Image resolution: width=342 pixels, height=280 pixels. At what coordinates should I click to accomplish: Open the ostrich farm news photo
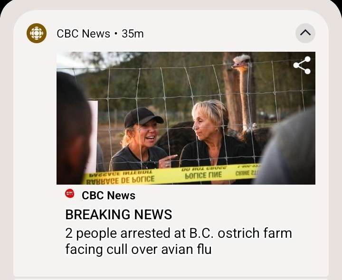[x=186, y=118]
